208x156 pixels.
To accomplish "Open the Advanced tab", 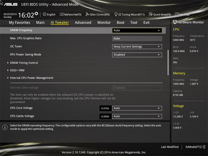I will point(83,22).
